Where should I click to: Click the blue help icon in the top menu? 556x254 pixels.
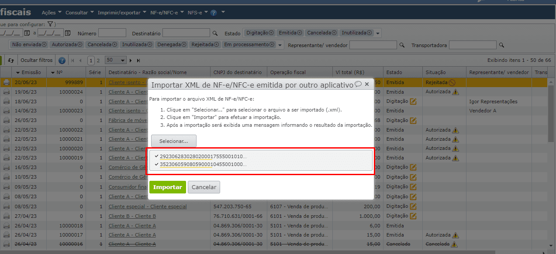pos(214,13)
